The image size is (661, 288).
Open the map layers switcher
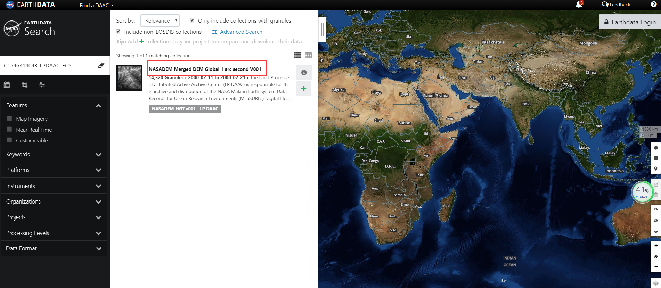point(656,283)
